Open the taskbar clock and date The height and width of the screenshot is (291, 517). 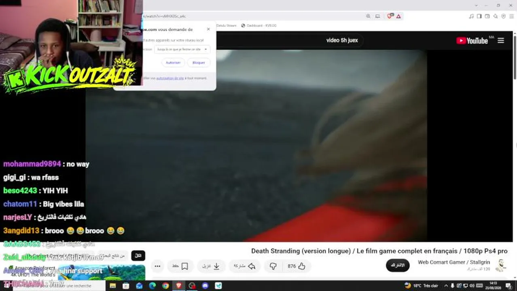coord(493,285)
